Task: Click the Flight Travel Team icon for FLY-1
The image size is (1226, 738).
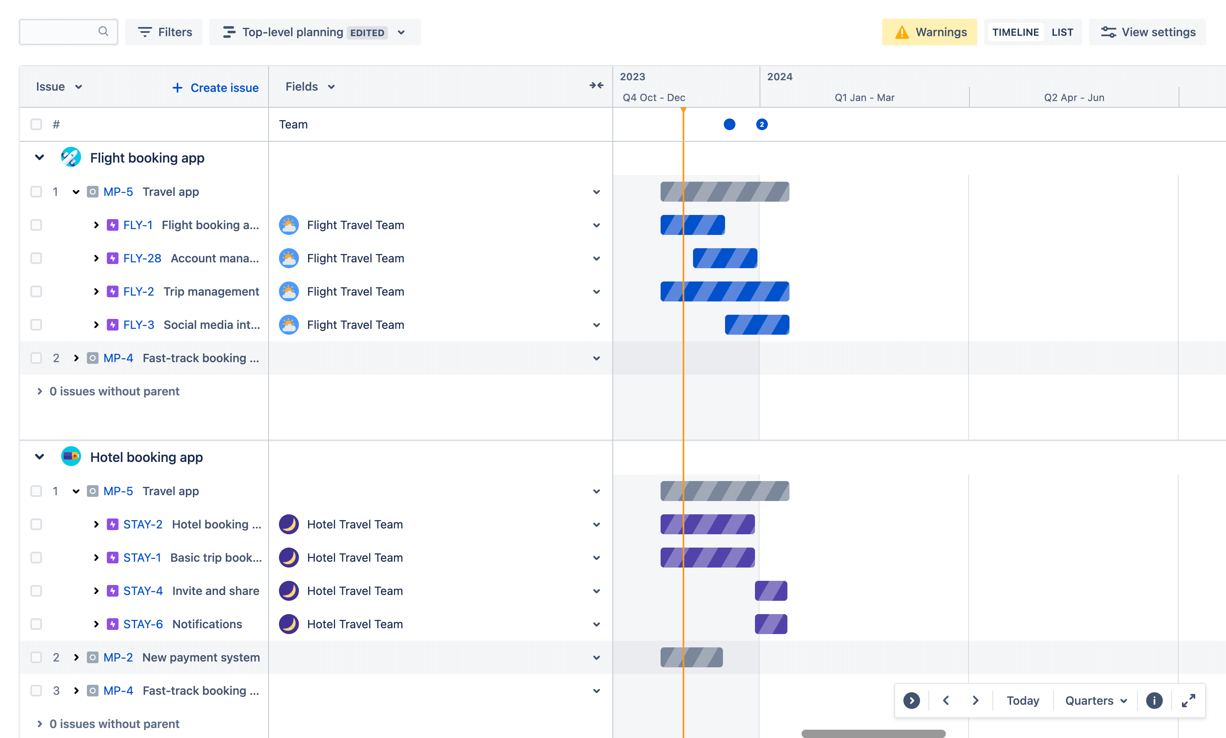Action: 289,225
